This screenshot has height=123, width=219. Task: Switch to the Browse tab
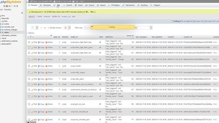(33, 5)
